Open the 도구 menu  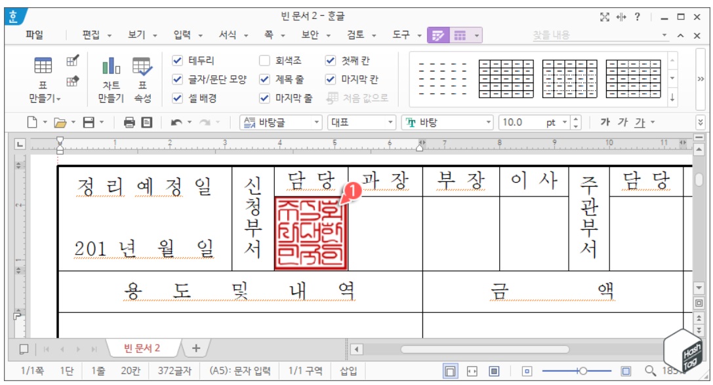click(x=401, y=35)
